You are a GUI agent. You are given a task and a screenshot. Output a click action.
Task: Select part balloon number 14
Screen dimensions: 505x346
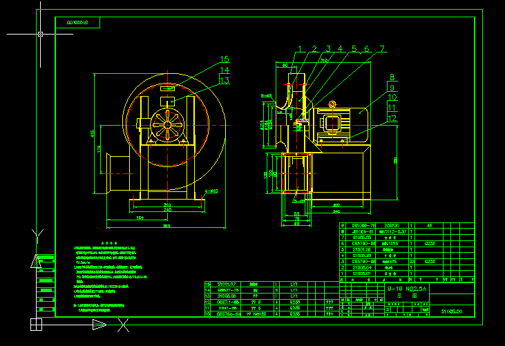point(225,70)
